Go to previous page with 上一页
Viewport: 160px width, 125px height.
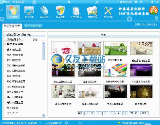[89, 113]
